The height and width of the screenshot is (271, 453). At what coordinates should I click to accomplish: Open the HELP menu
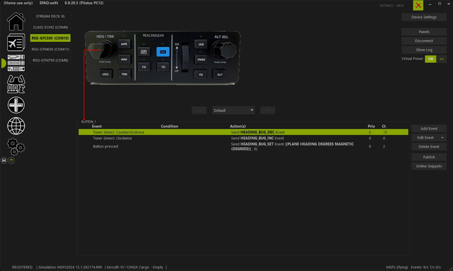point(400,5)
